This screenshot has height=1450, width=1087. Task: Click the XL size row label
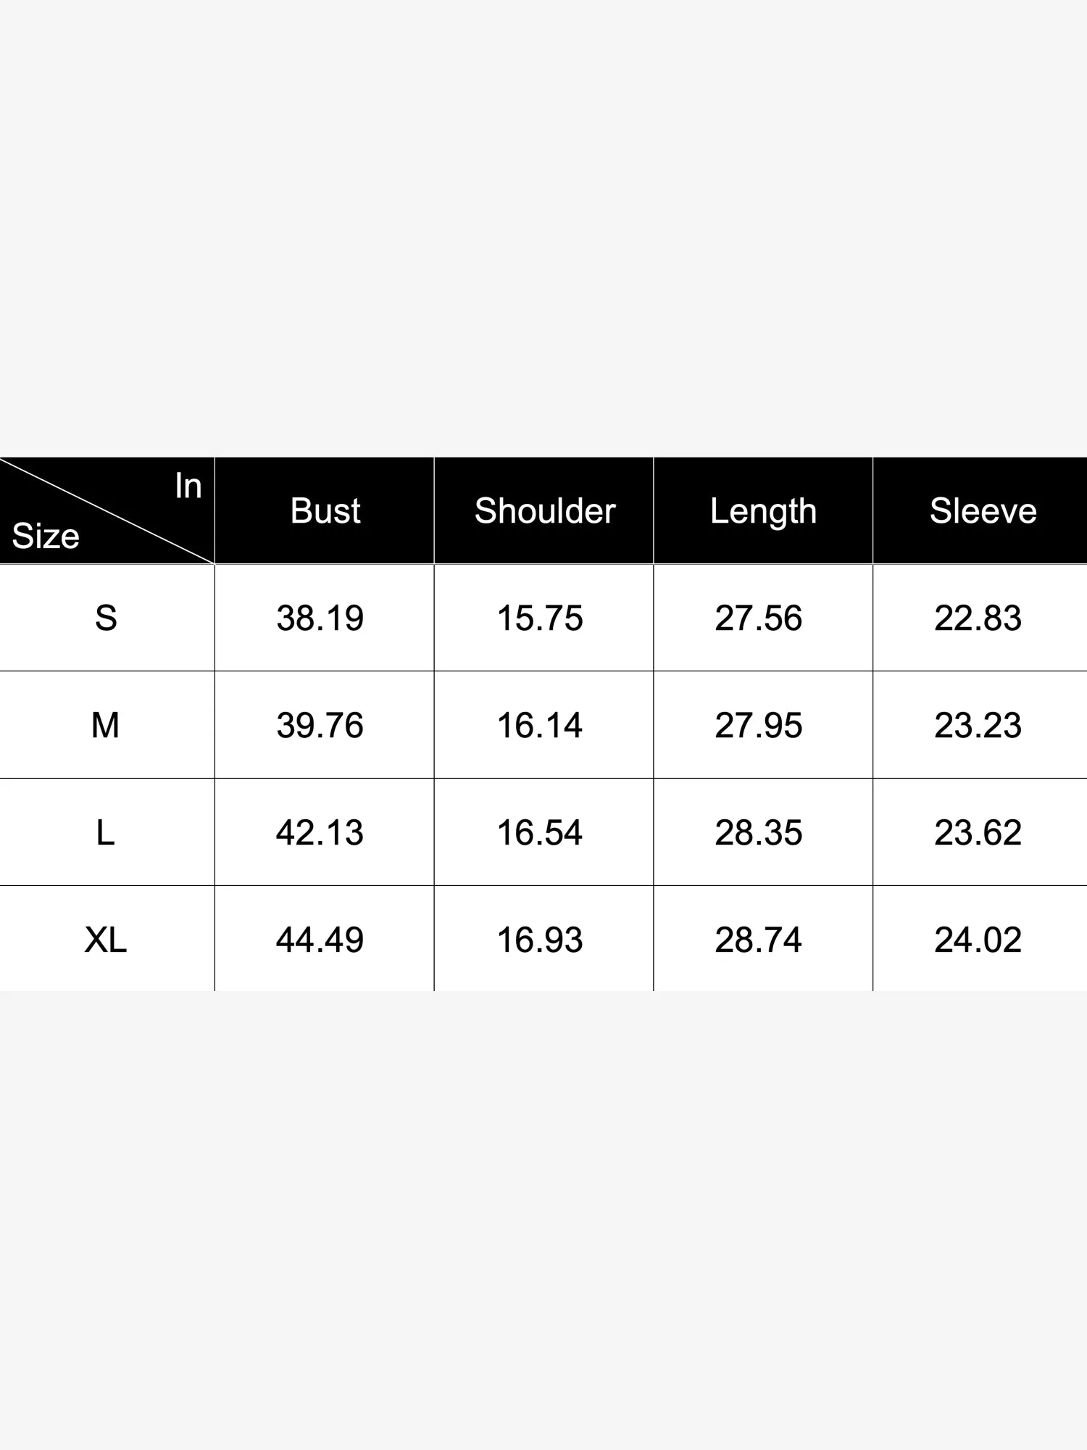pyautogui.click(x=106, y=940)
